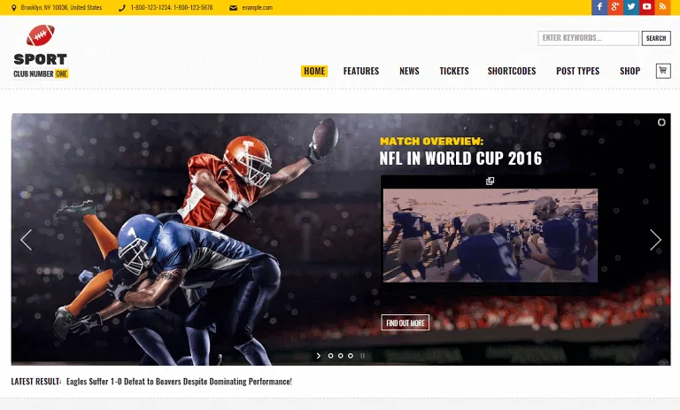Viewport: 680px width, 410px height.
Task: Open the Google Plus social icon
Action: (x=615, y=7)
